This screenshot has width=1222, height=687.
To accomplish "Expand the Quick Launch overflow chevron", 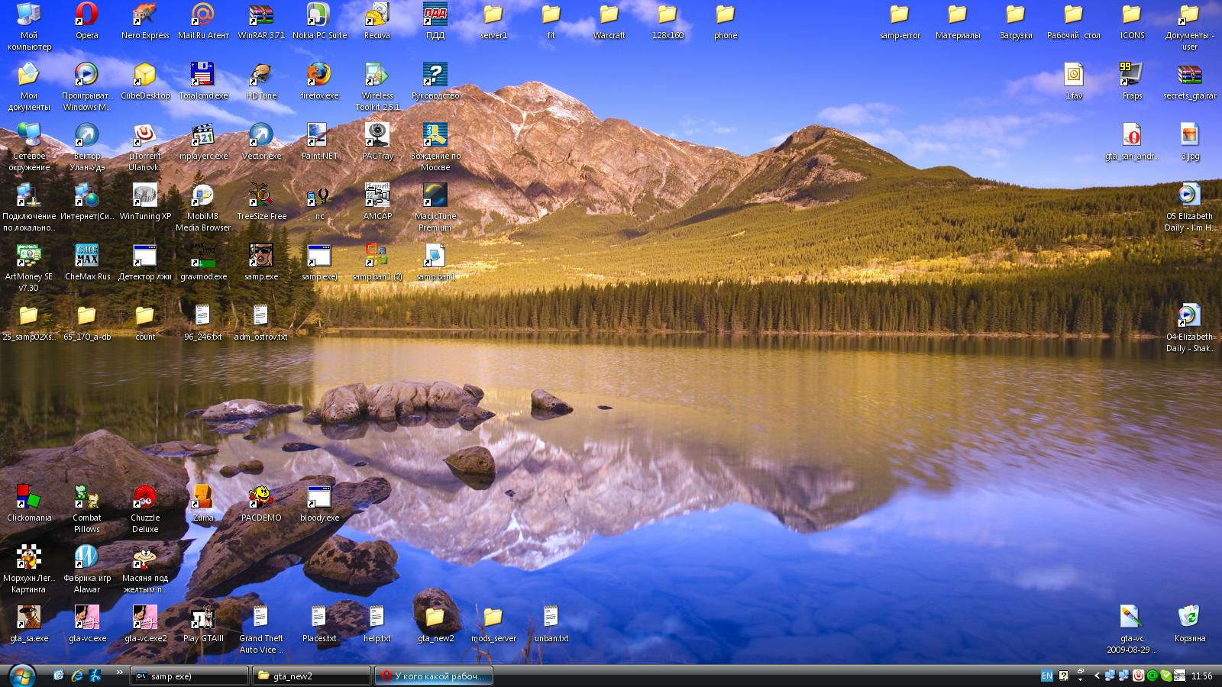I will point(119,672).
